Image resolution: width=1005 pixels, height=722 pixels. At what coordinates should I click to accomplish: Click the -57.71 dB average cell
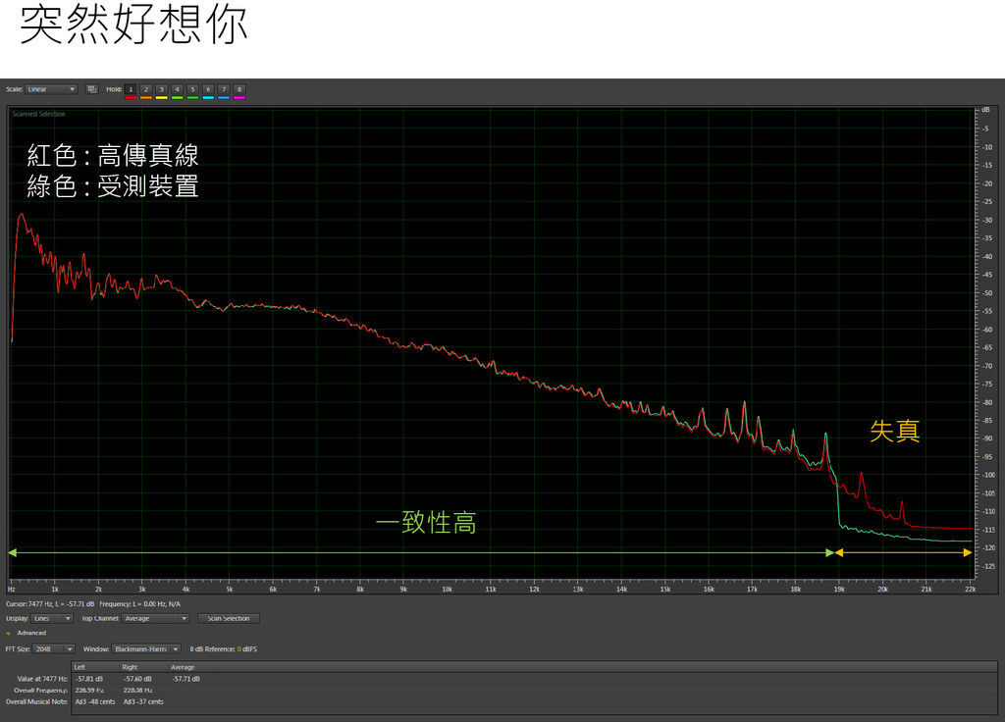tap(185, 679)
